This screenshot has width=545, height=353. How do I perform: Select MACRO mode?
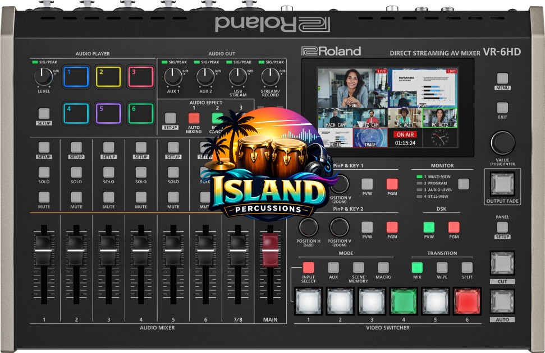tap(383, 267)
